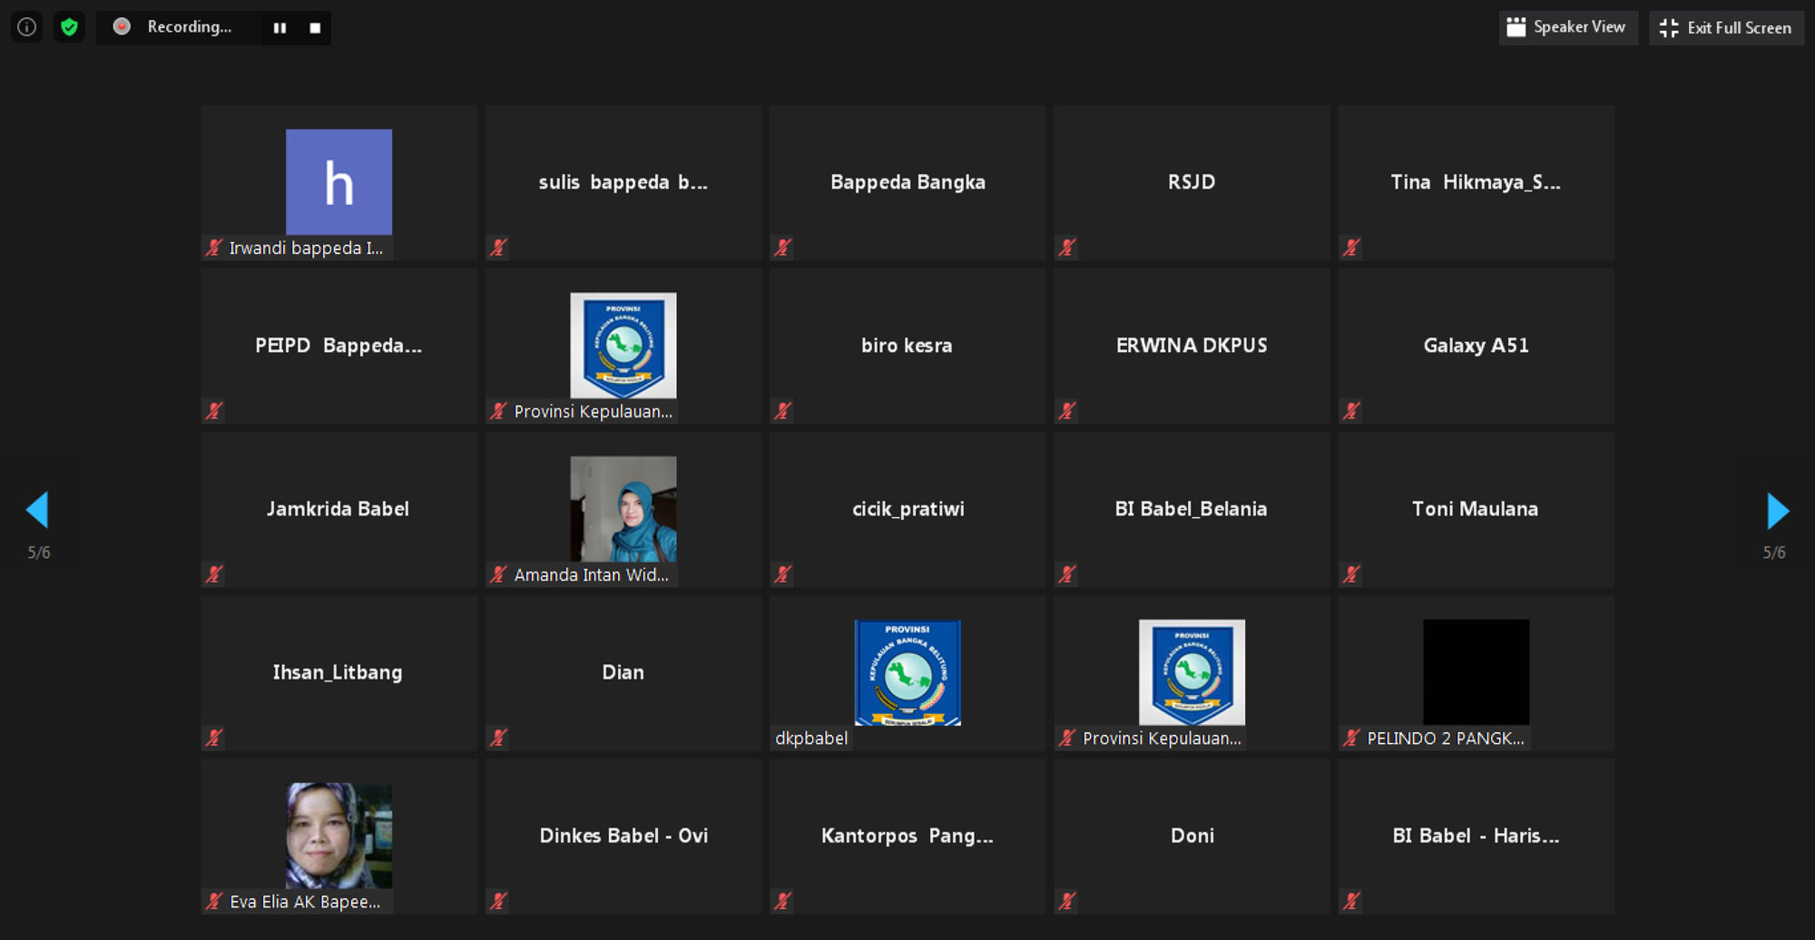Select Irwandi bappeda purple 'h' avatar
1815x940 pixels.
pyautogui.click(x=338, y=181)
